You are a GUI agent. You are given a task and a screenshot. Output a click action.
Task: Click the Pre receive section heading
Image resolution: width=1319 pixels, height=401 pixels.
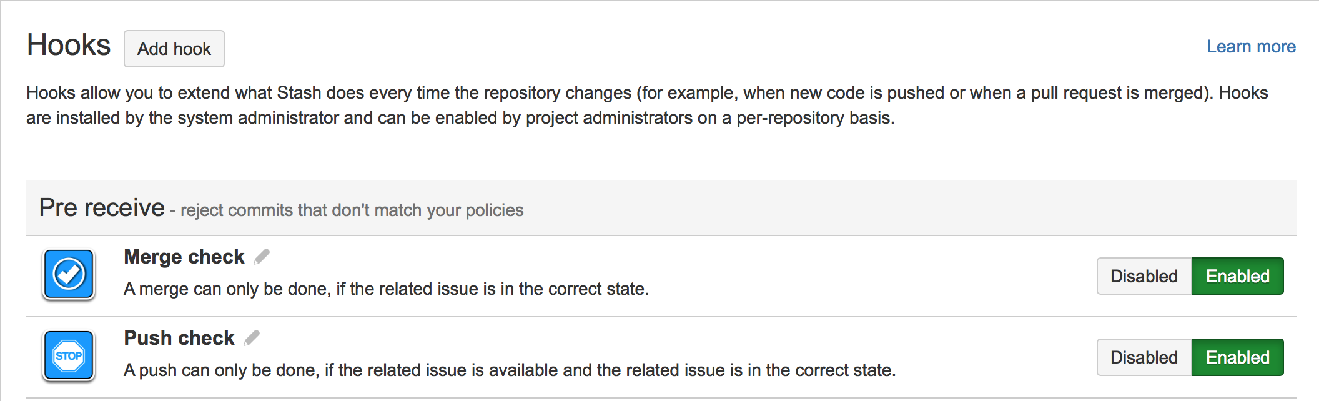[102, 208]
